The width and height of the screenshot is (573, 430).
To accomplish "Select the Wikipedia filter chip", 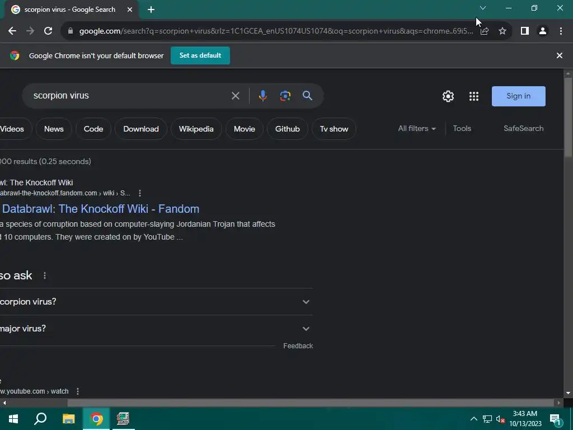I will click(196, 129).
